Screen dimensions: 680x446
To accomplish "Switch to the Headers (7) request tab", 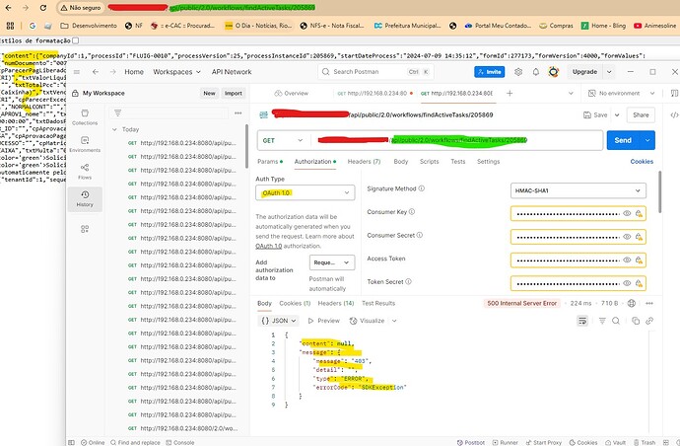I will click(364, 161).
